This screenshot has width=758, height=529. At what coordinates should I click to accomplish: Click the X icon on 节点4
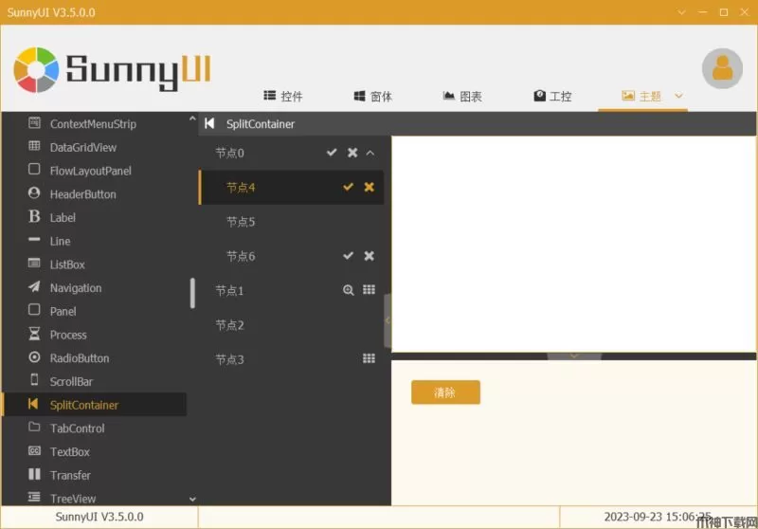click(370, 187)
